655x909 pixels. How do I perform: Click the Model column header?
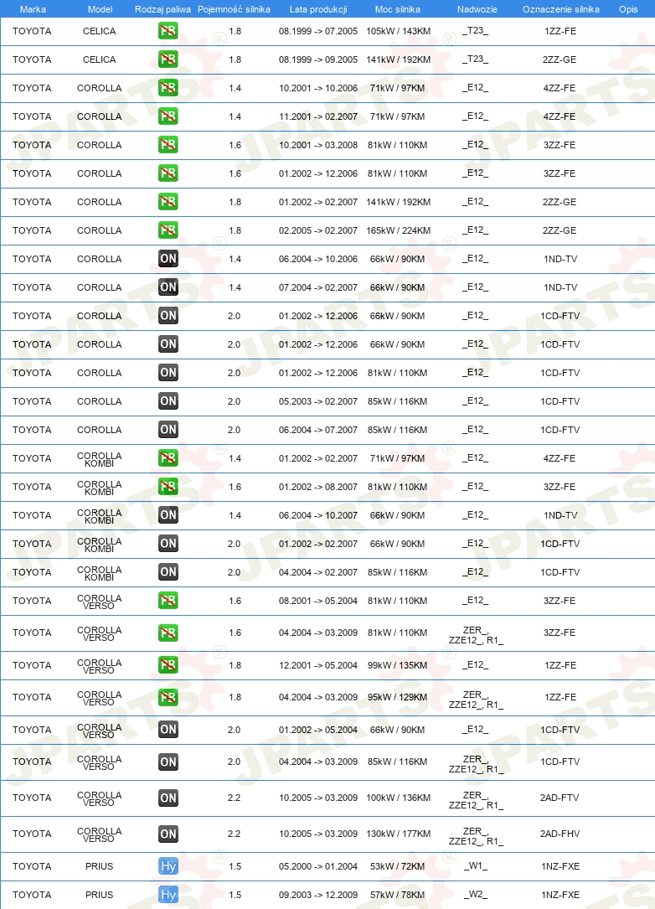pyautogui.click(x=100, y=9)
